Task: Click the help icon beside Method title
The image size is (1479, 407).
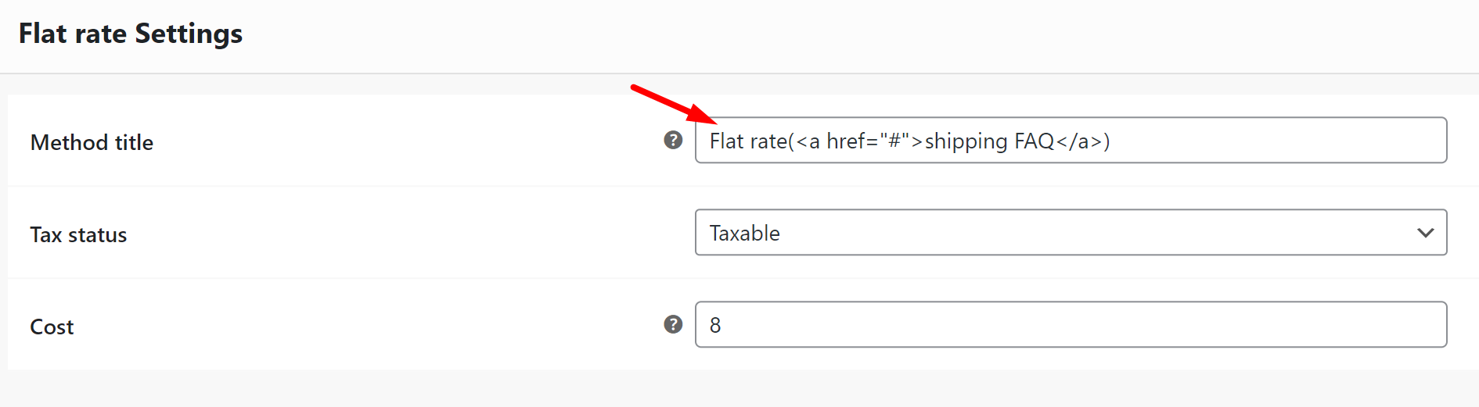Action: 673,140
